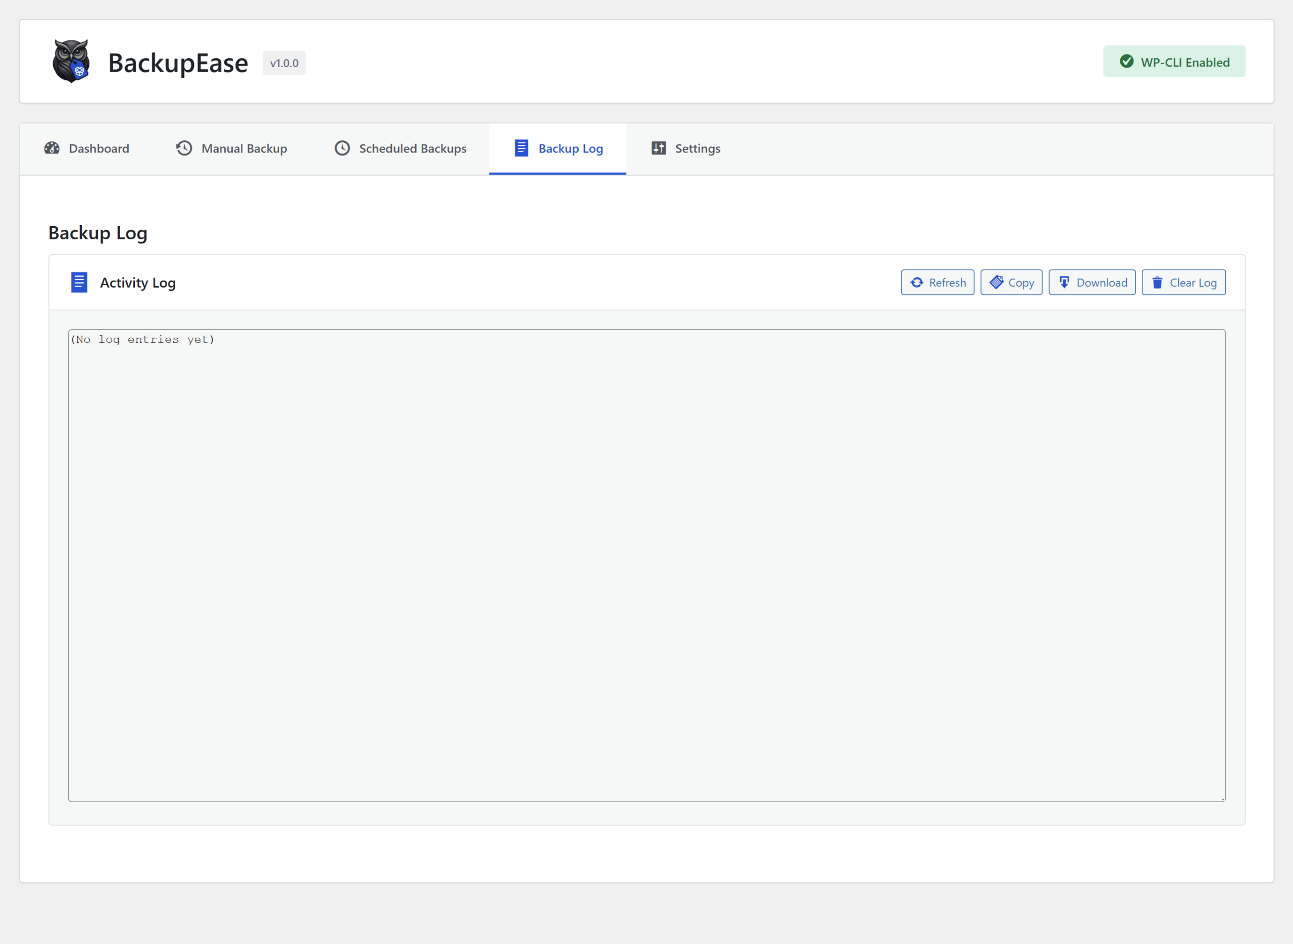Copy the activity log contents
Viewport: 1293px width, 944px height.
point(1011,283)
